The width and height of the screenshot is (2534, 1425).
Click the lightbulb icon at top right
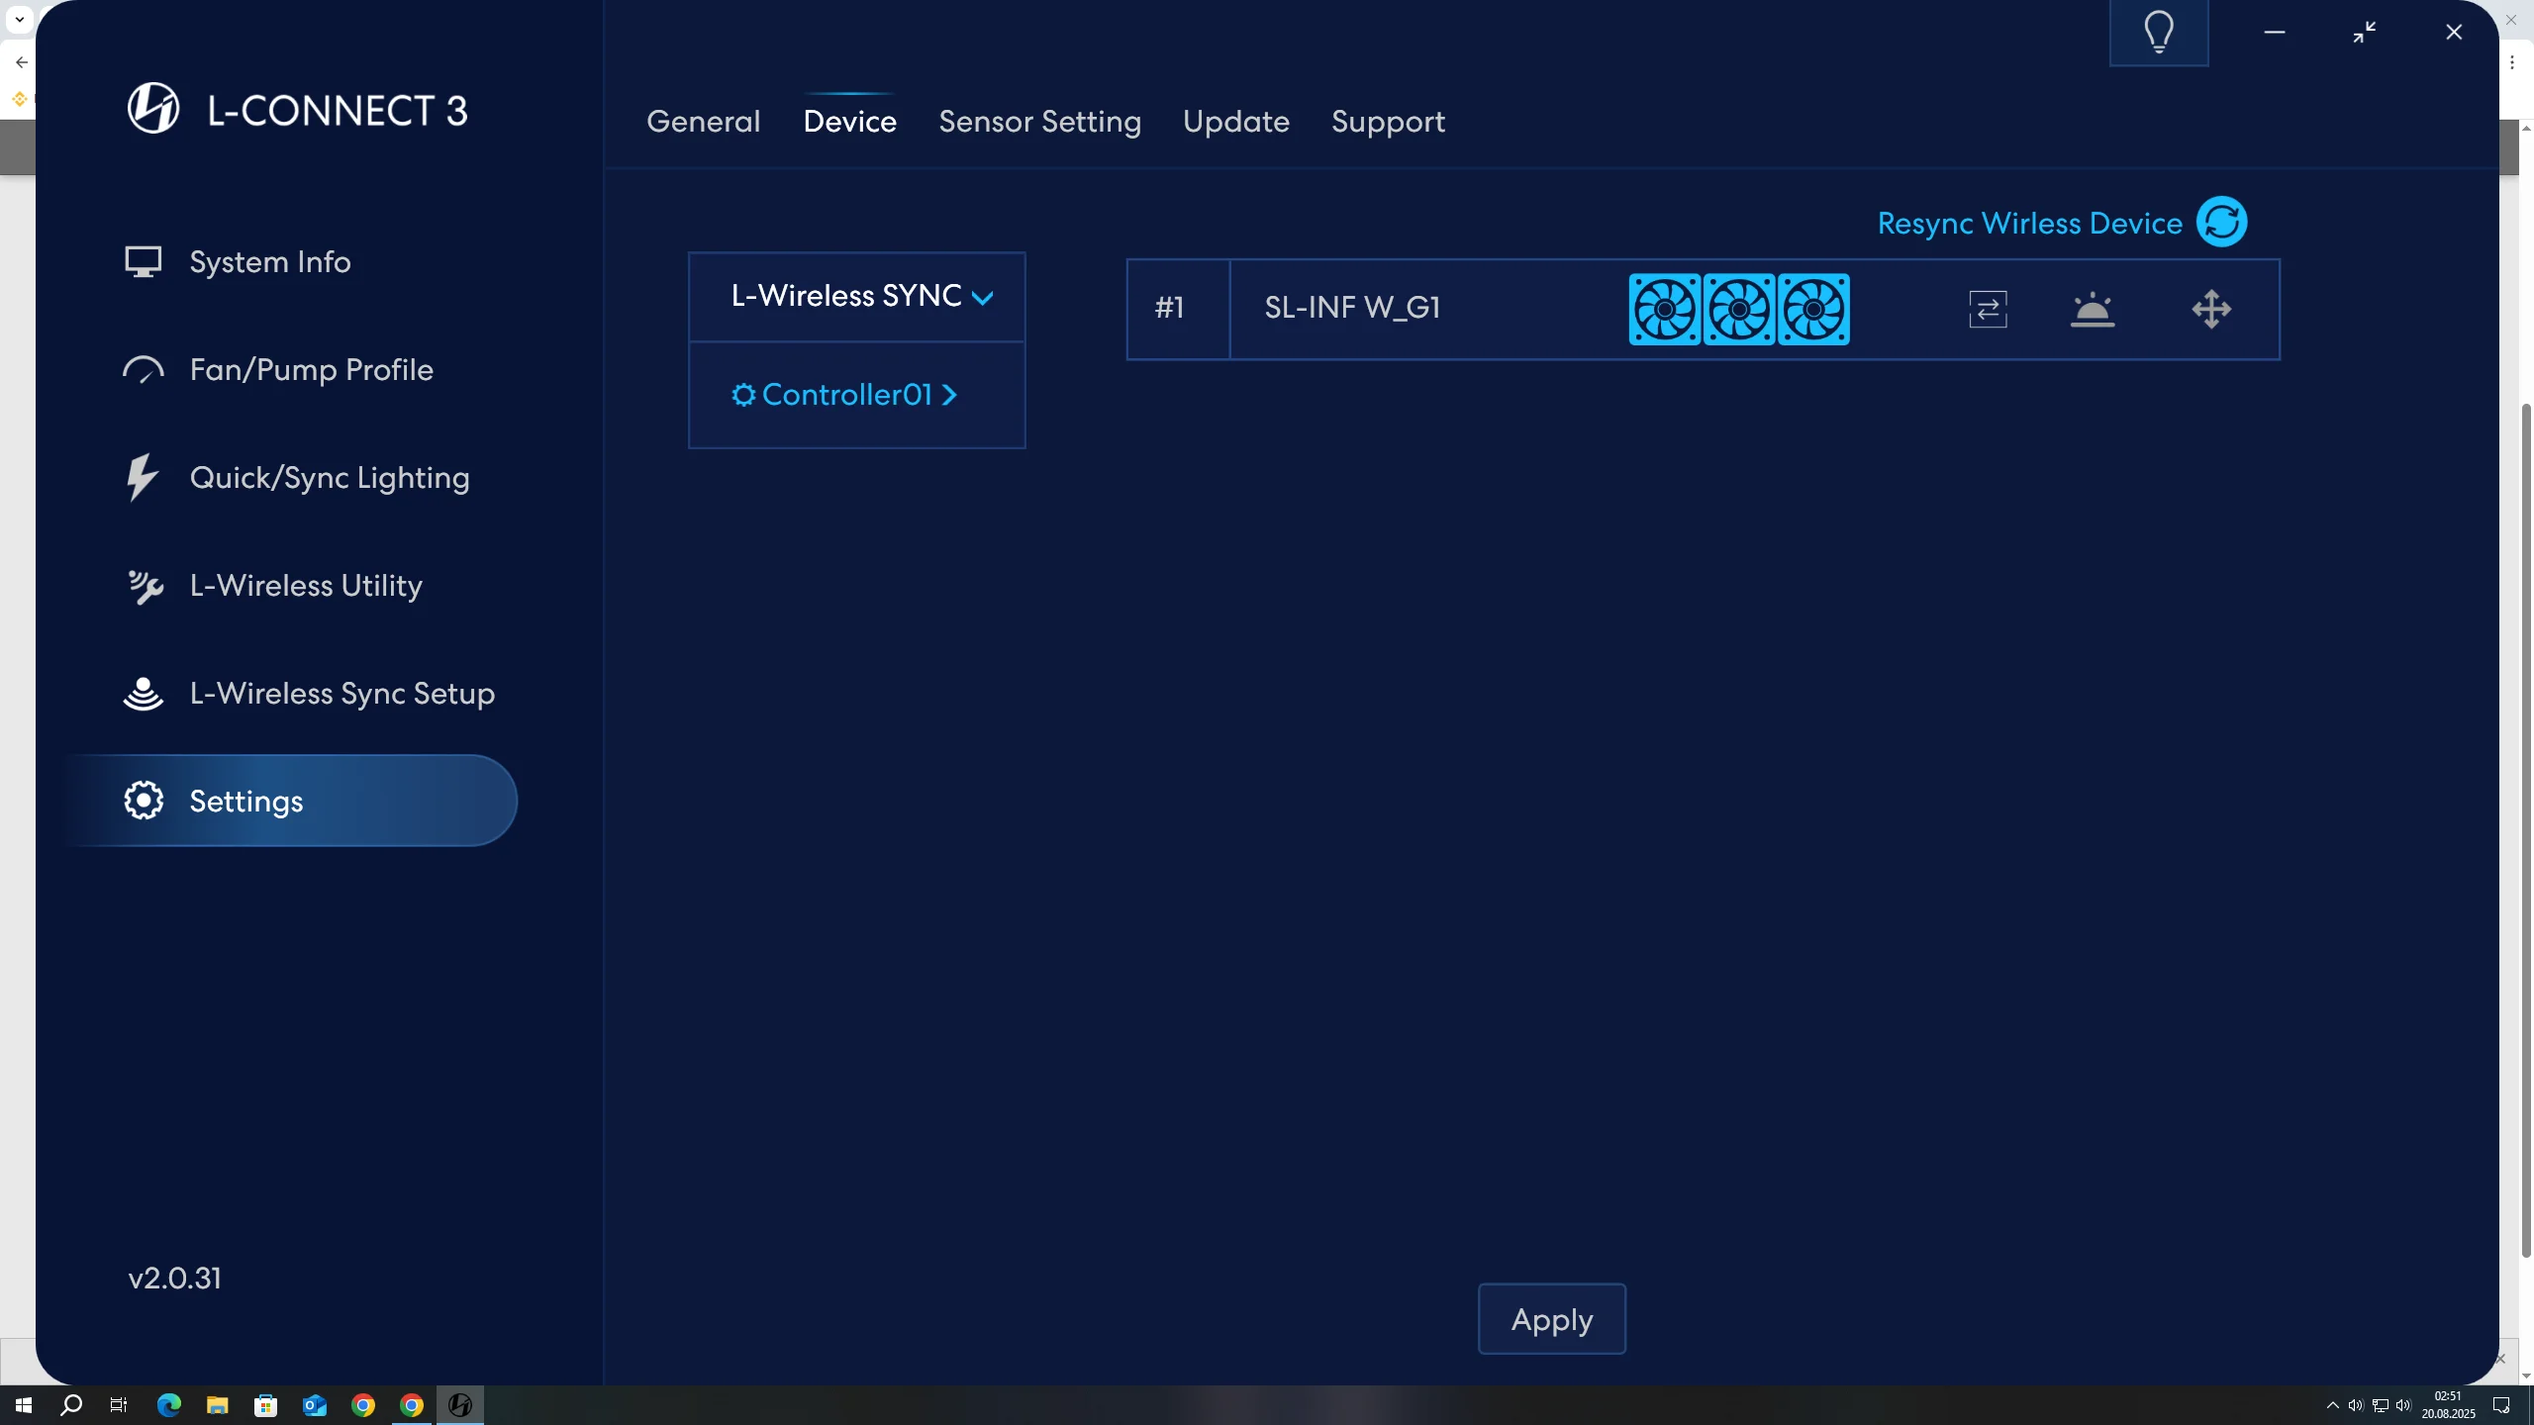coord(2159,33)
